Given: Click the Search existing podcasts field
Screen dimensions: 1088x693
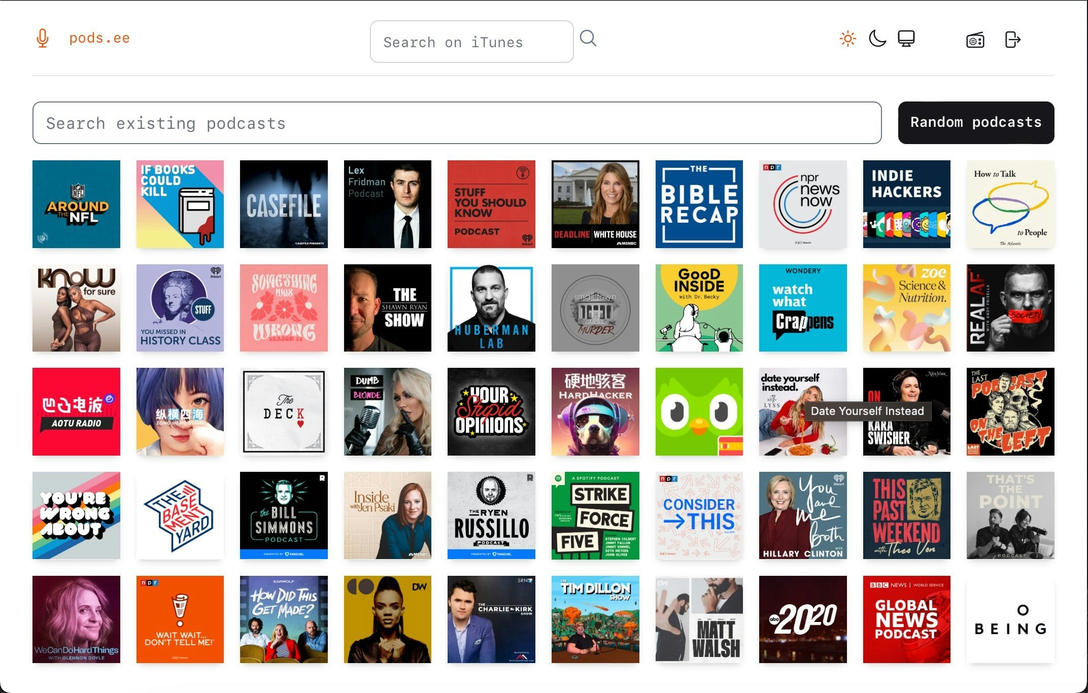Looking at the screenshot, I should point(456,123).
